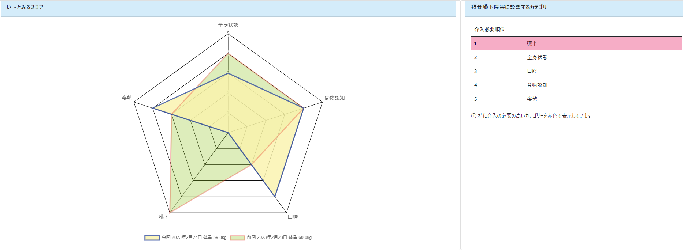Select the 口腔 row ranked 3
The width and height of the screenshot is (683, 251).
tap(576, 71)
